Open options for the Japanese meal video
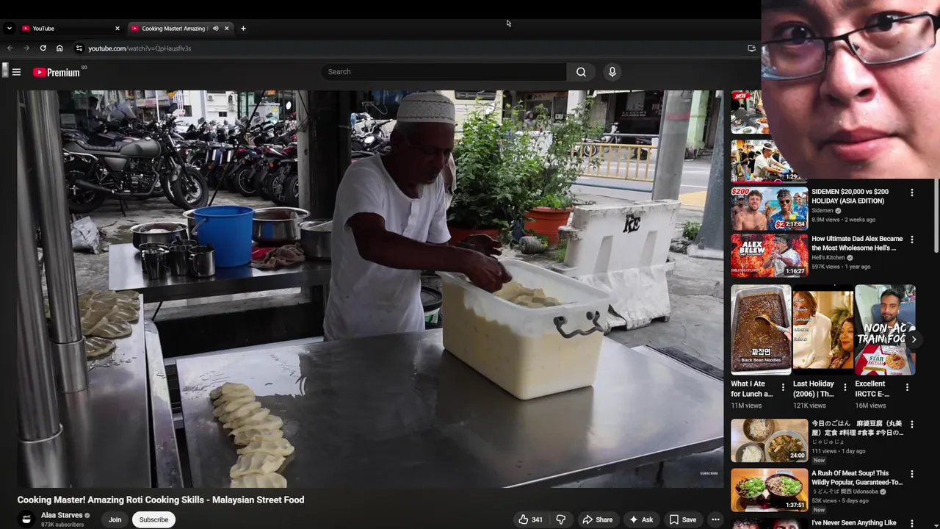 [912, 425]
